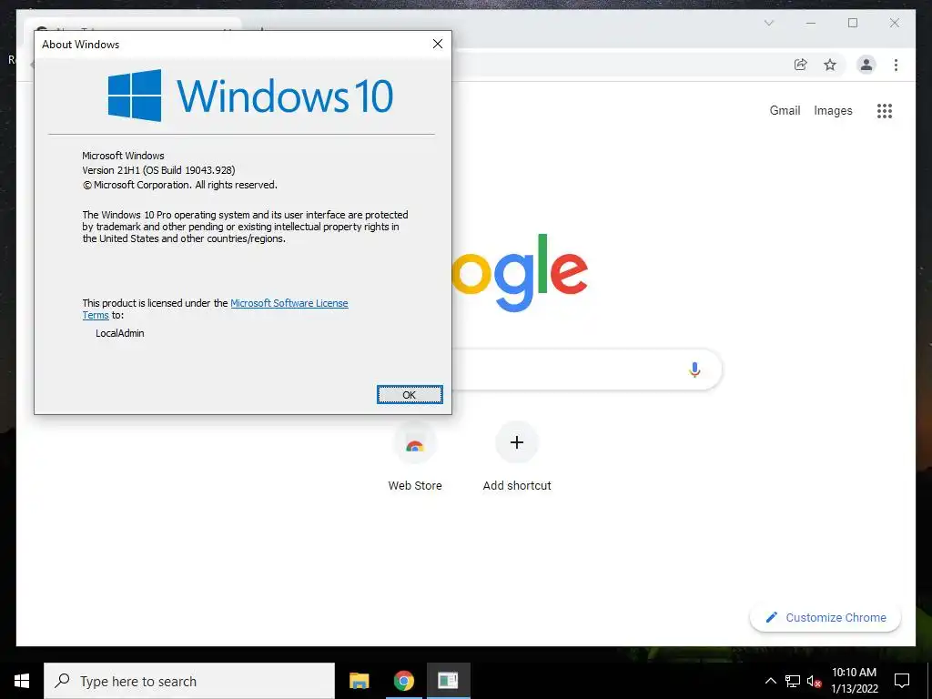Open File Explorer from taskbar
The height and width of the screenshot is (699, 932).
(x=359, y=681)
